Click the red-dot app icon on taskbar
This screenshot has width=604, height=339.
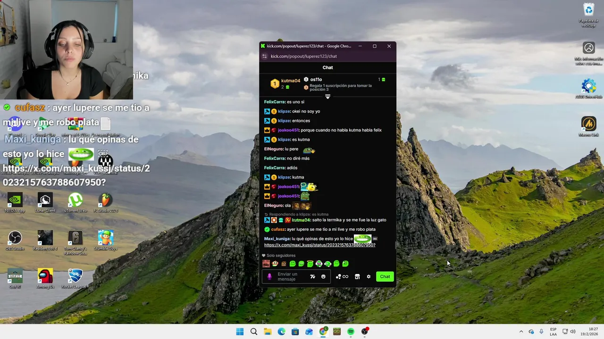365,331
